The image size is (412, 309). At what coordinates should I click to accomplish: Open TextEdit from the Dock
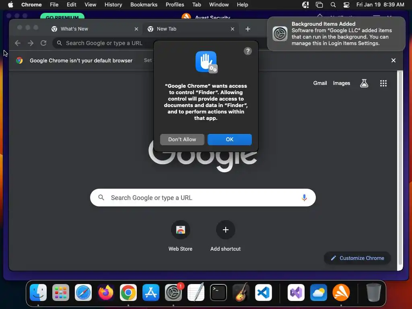[196, 293]
